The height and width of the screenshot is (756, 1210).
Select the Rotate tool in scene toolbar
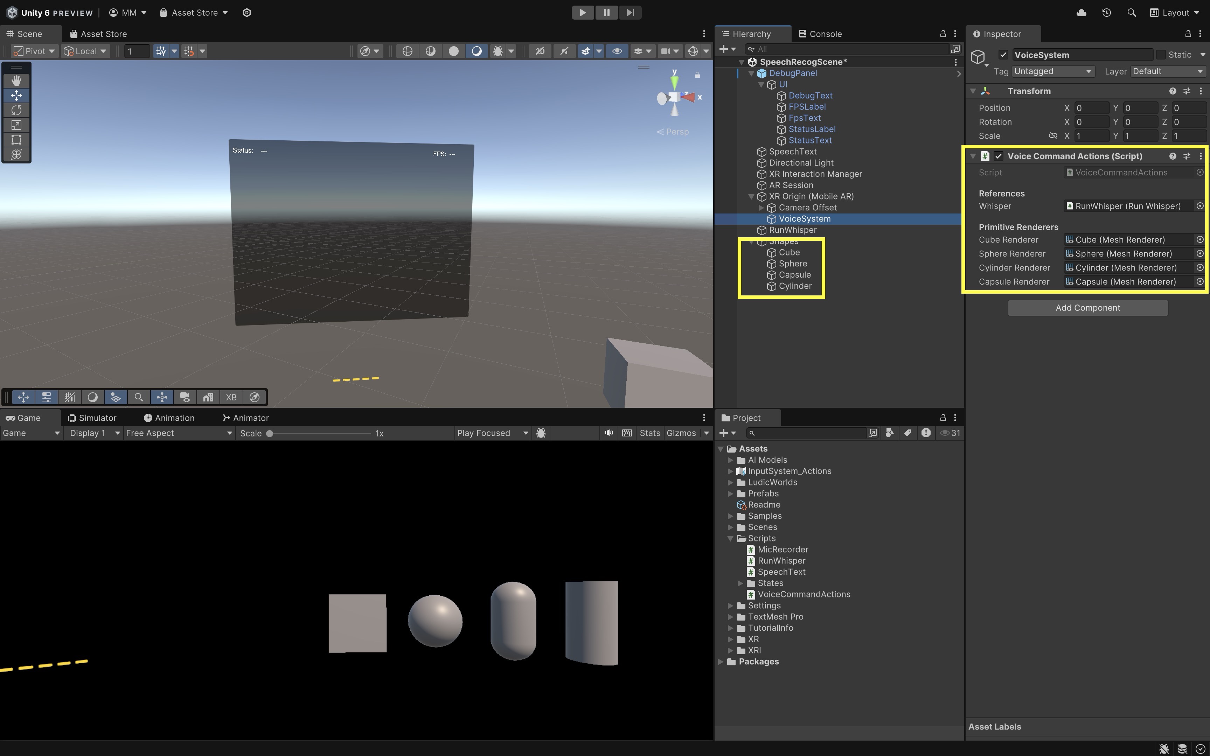click(x=16, y=110)
